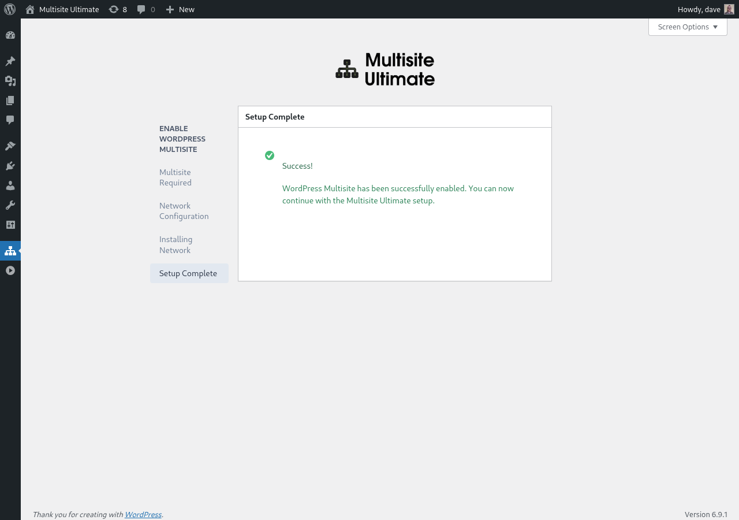
Task: Open Plugins via the plug icon
Action: point(10,166)
